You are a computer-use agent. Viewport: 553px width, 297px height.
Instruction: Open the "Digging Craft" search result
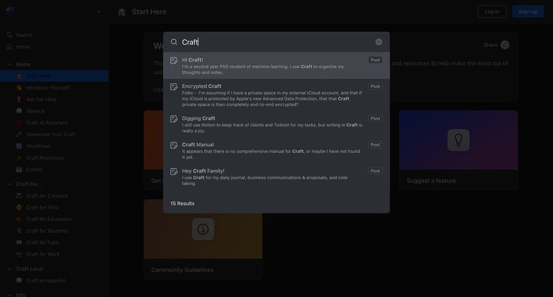276,124
